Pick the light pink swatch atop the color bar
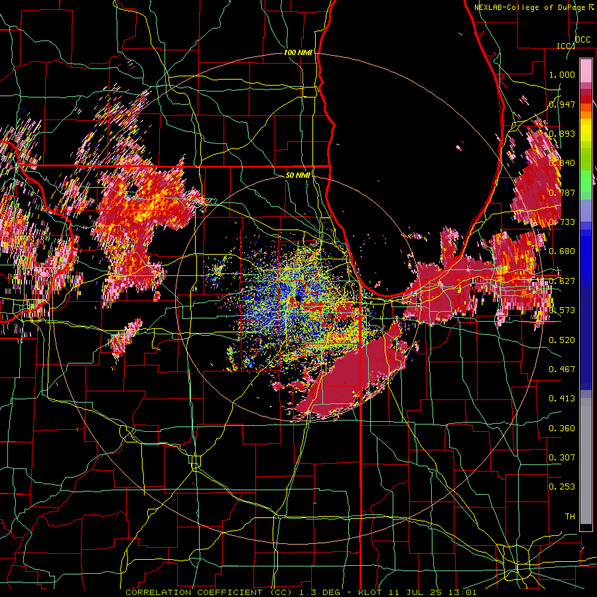The image size is (597, 597). (x=586, y=70)
